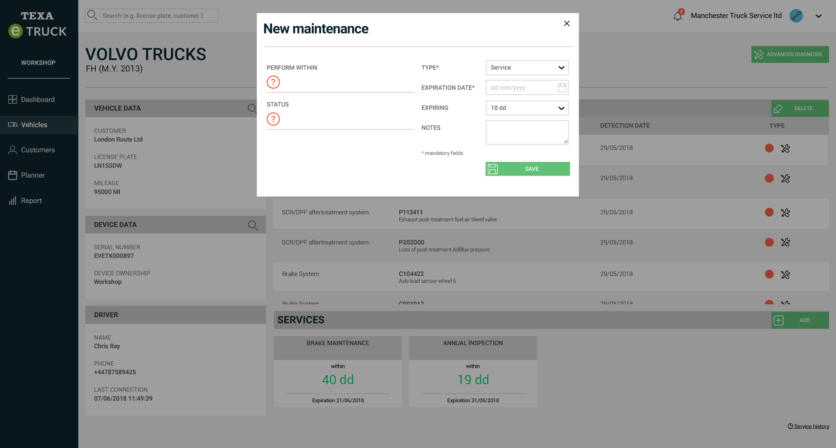Click the Delete button with eraser icon
836x448 pixels.
[x=800, y=109]
